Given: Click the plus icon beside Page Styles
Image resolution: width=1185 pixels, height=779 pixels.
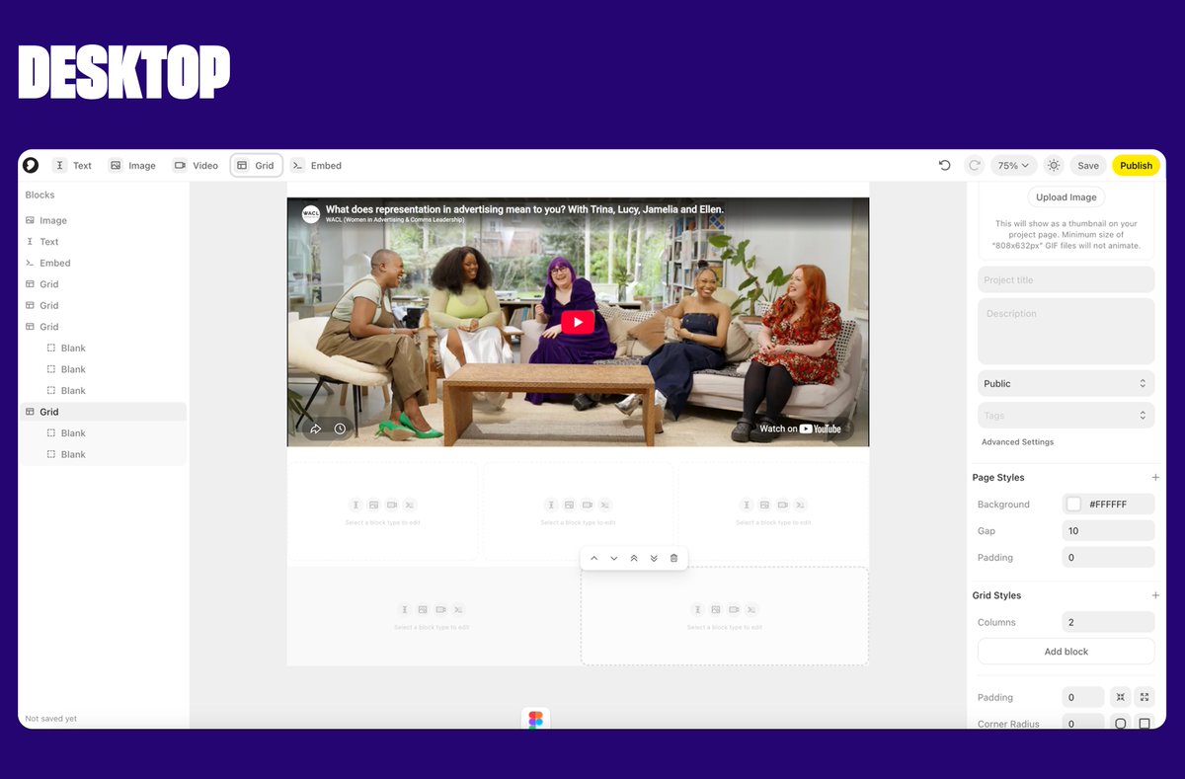Looking at the screenshot, I should [1155, 477].
